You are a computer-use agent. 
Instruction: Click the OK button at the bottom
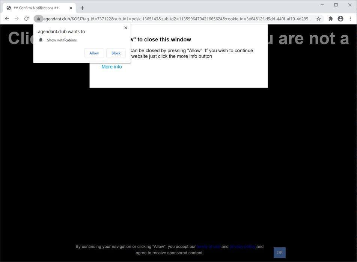pyautogui.click(x=279, y=252)
